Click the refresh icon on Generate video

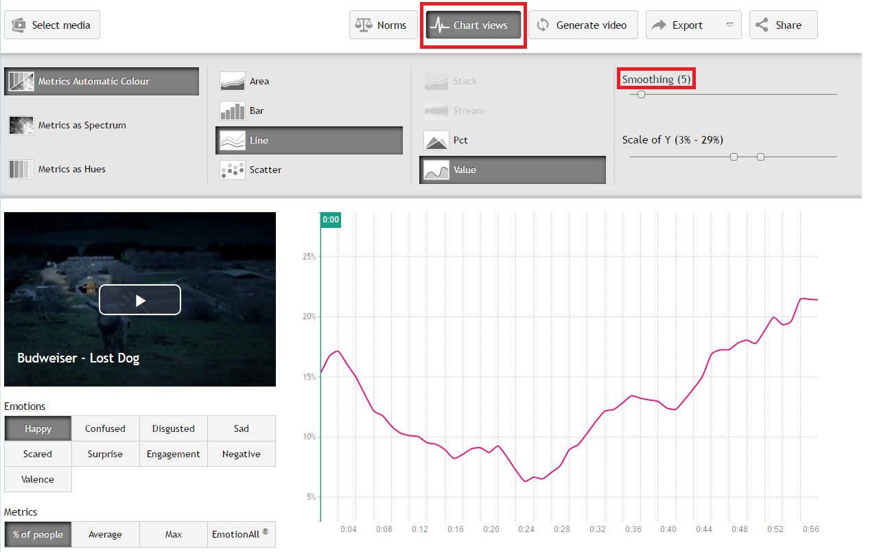click(x=543, y=25)
